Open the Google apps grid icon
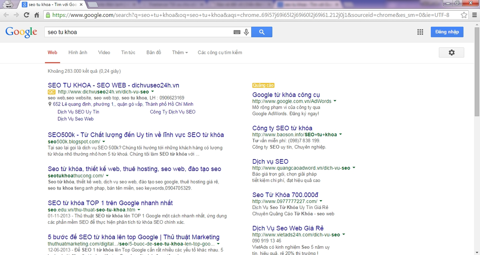 point(420,32)
